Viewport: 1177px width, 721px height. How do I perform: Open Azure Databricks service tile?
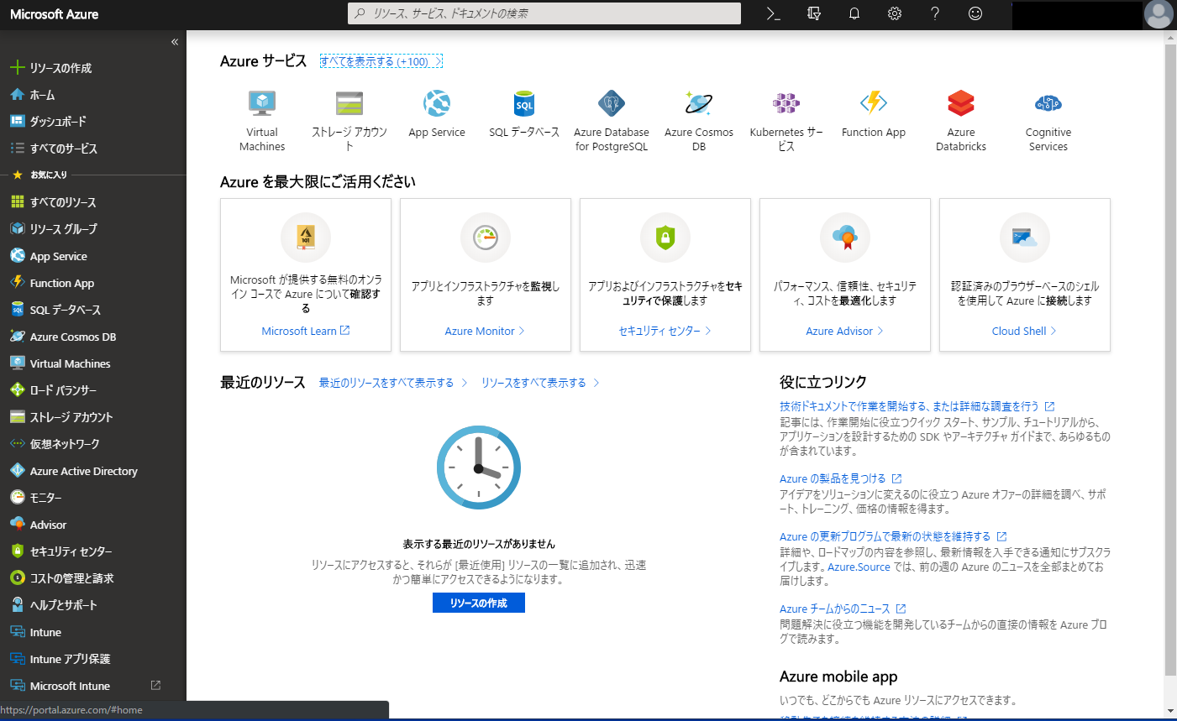click(x=961, y=121)
